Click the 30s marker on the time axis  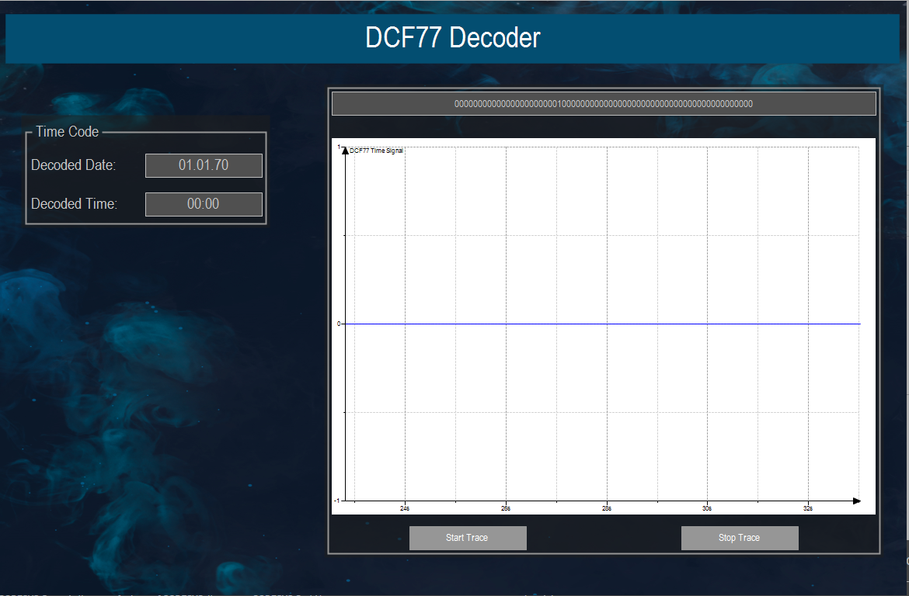click(x=707, y=508)
